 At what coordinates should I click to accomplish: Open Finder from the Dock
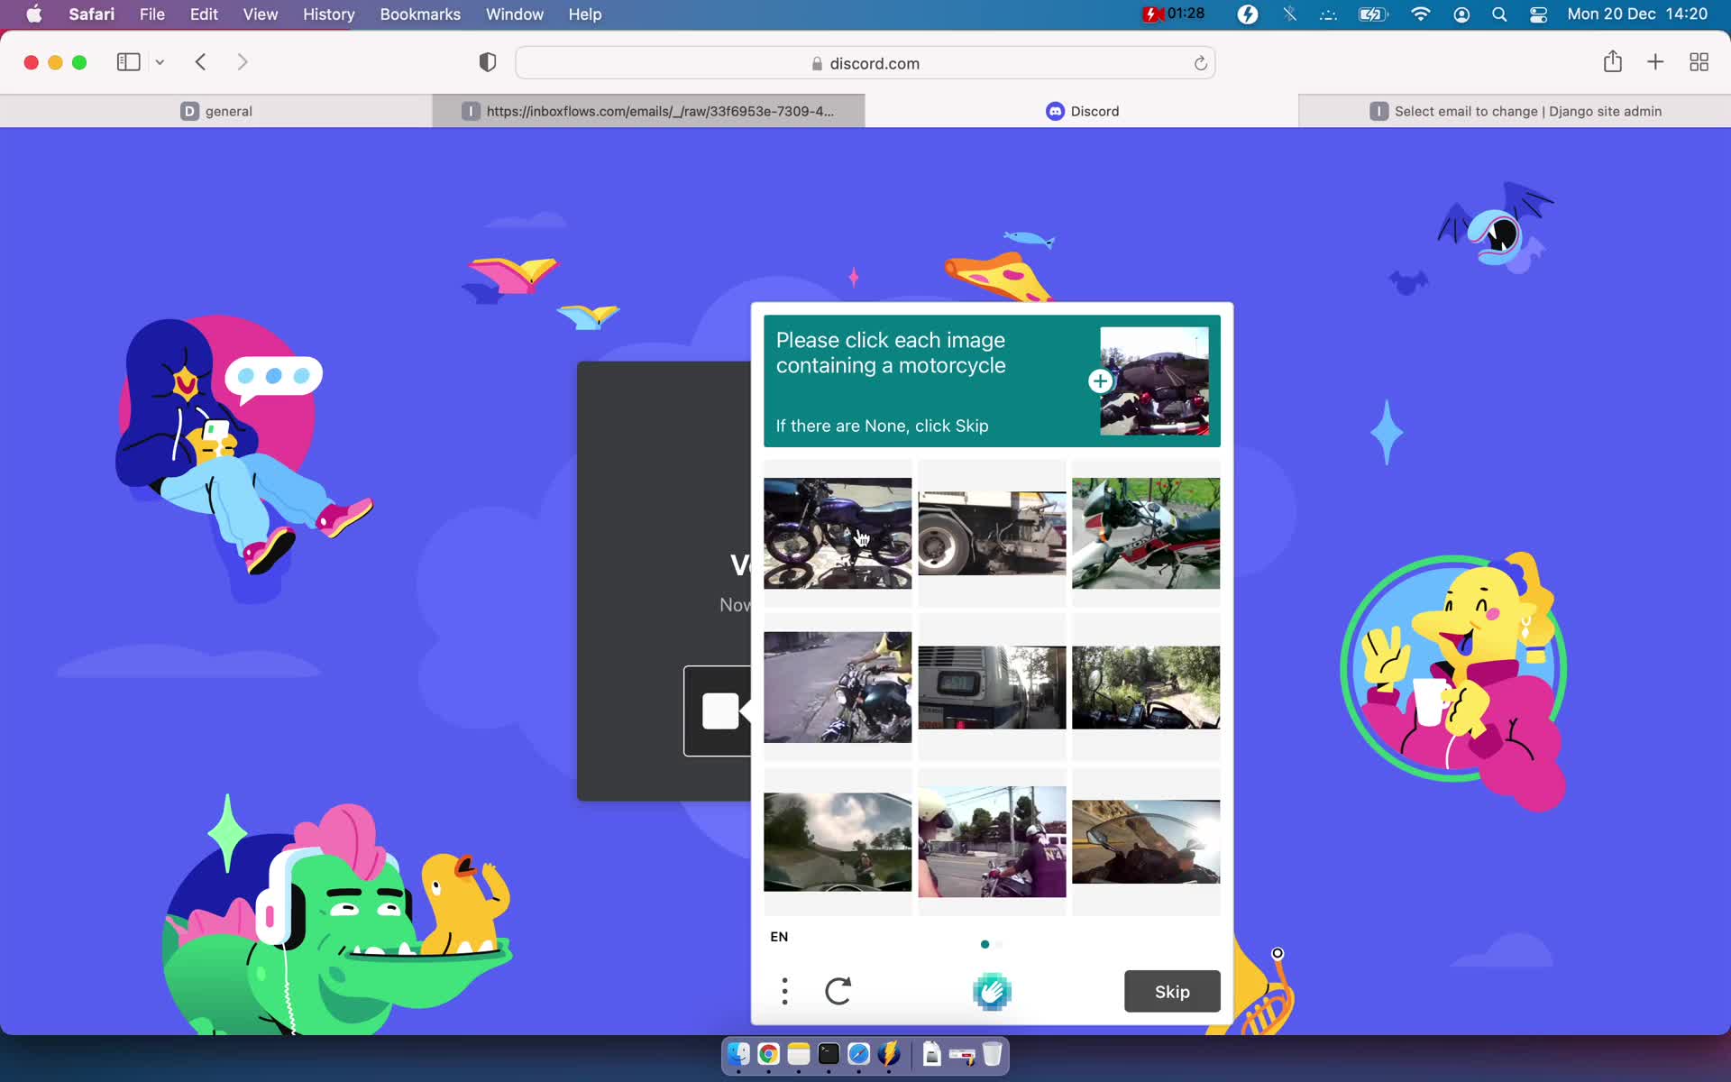coord(738,1054)
